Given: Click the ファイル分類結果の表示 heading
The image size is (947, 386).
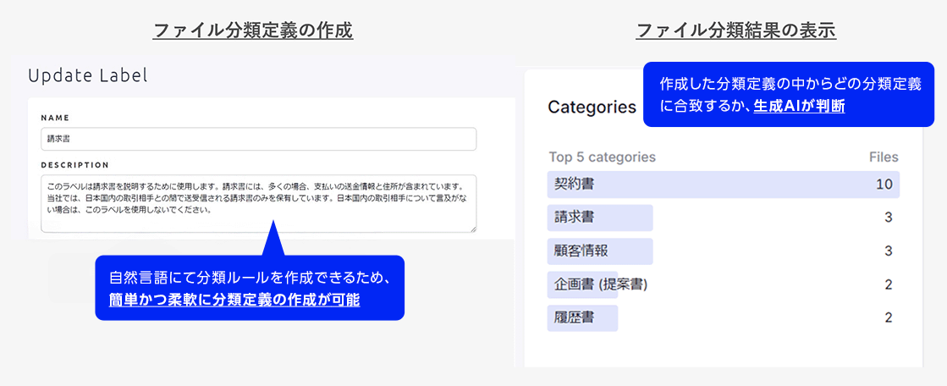Looking at the screenshot, I should (x=735, y=31).
